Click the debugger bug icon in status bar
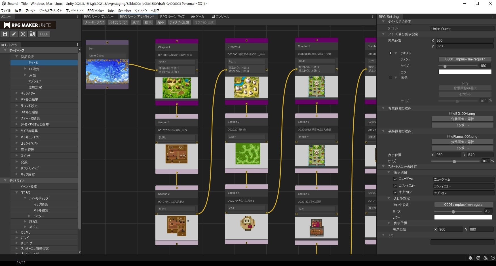Image resolution: width=496 pixels, height=266 pixels. [x=470, y=258]
